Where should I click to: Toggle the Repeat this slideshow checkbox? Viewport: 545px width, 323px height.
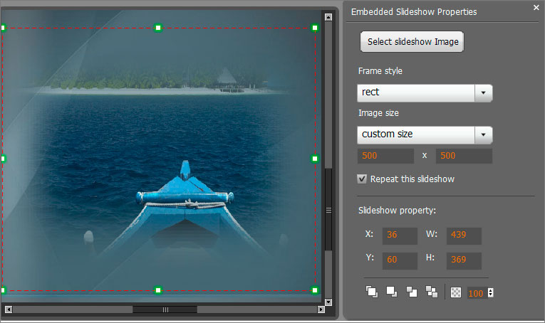point(363,179)
